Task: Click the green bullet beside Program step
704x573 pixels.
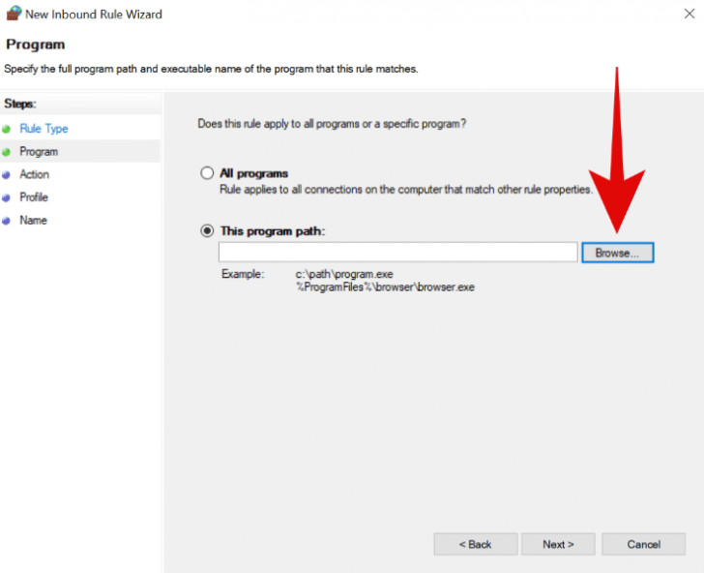Action: (7, 152)
